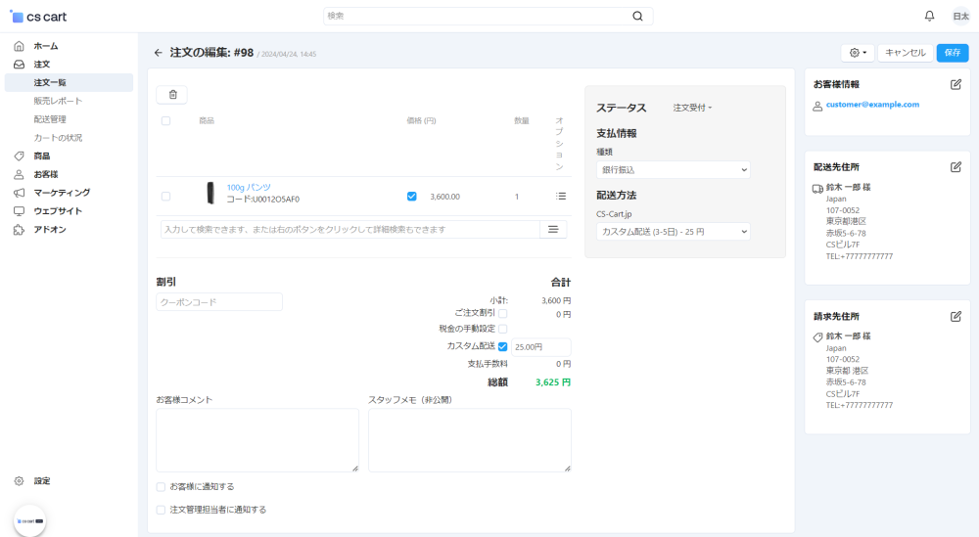This screenshot has width=979, height=537.
Task: Open the カスタム配送 shipping method dropdown
Action: (x=674, y=232)
